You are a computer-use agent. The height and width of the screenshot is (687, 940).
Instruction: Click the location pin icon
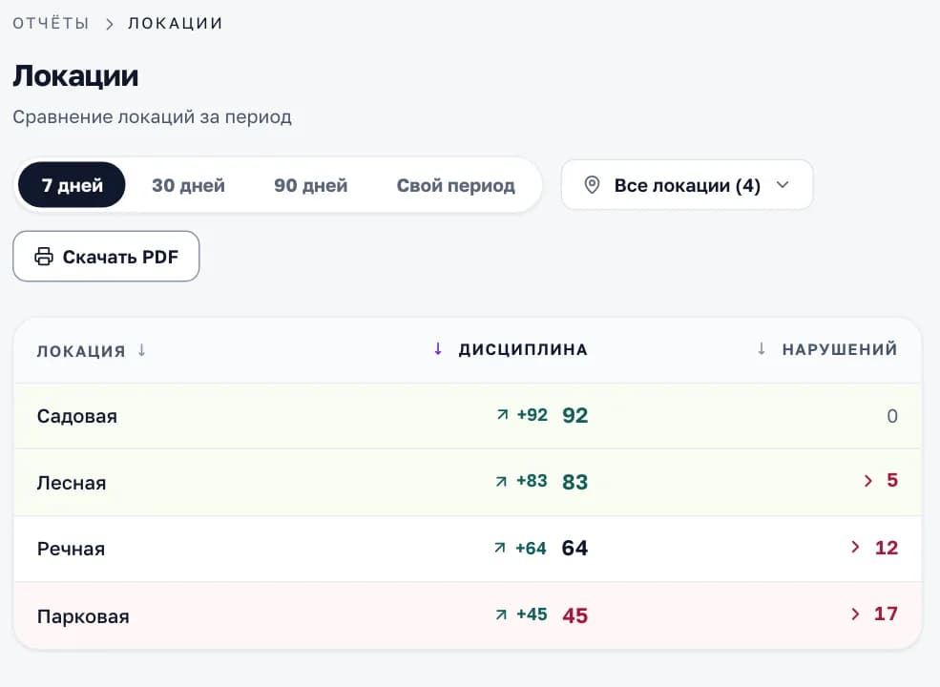pos(592,185)
